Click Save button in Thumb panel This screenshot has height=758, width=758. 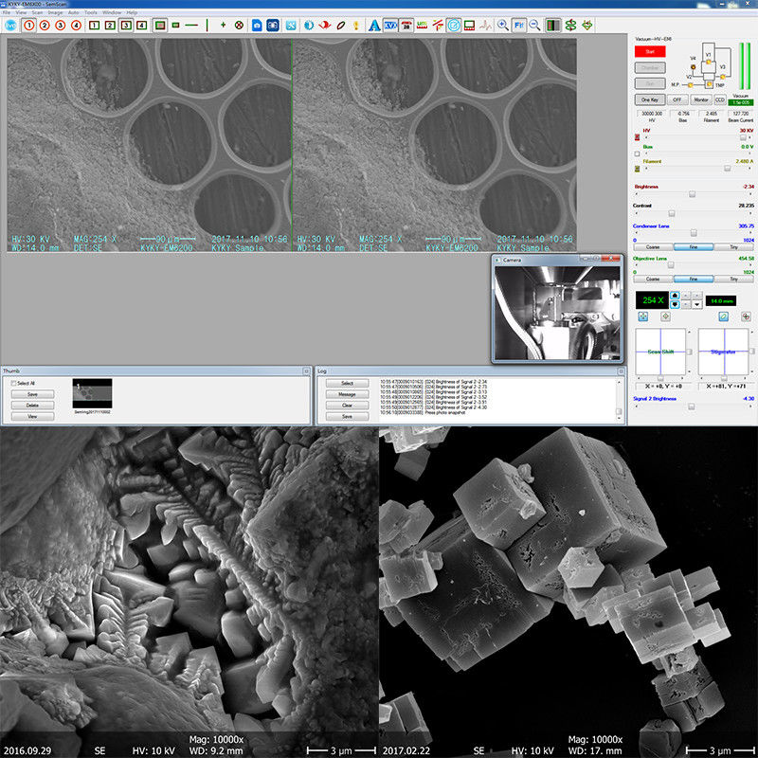[x=32, y=394]
